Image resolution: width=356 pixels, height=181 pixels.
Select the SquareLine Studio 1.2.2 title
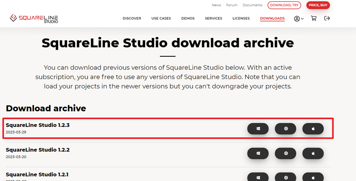[38, 150]
